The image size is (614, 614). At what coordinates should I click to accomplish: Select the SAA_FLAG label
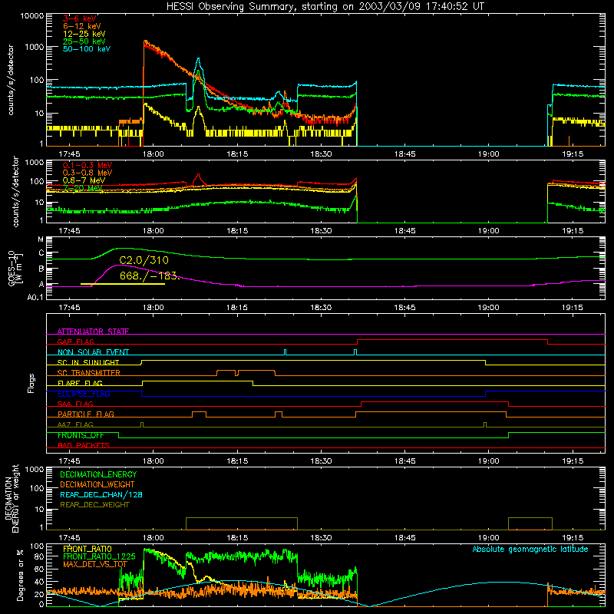75,404
